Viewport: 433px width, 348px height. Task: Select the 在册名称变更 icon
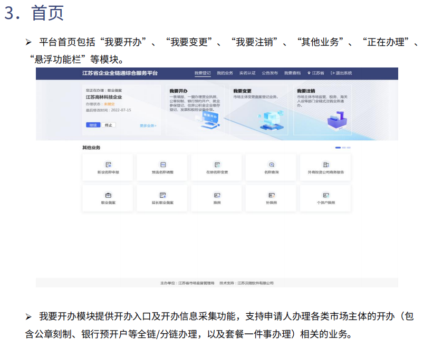[217, 165]
